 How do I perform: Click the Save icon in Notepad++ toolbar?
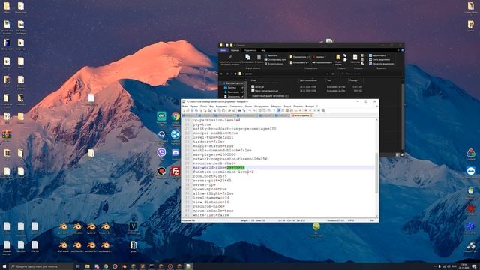click(192, 110)
